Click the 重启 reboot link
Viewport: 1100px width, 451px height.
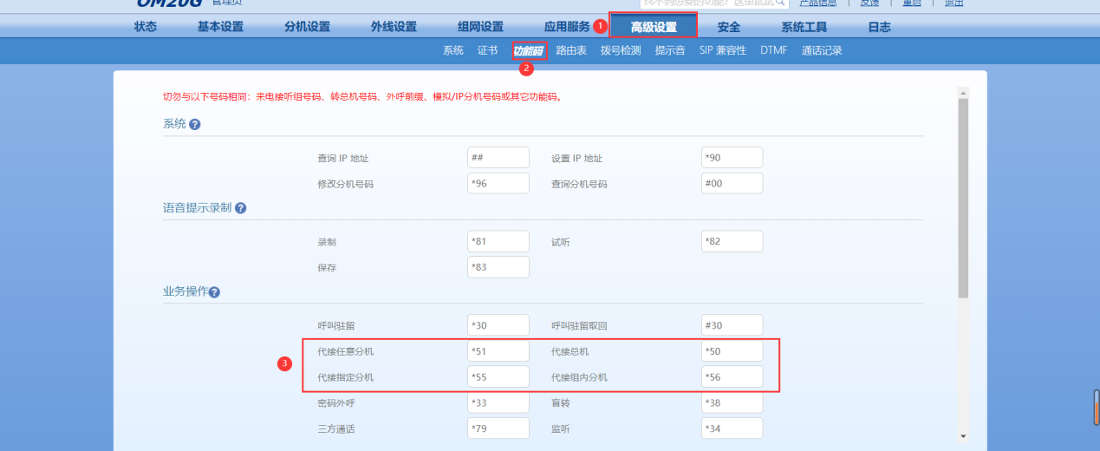click(x=911, y=3)
